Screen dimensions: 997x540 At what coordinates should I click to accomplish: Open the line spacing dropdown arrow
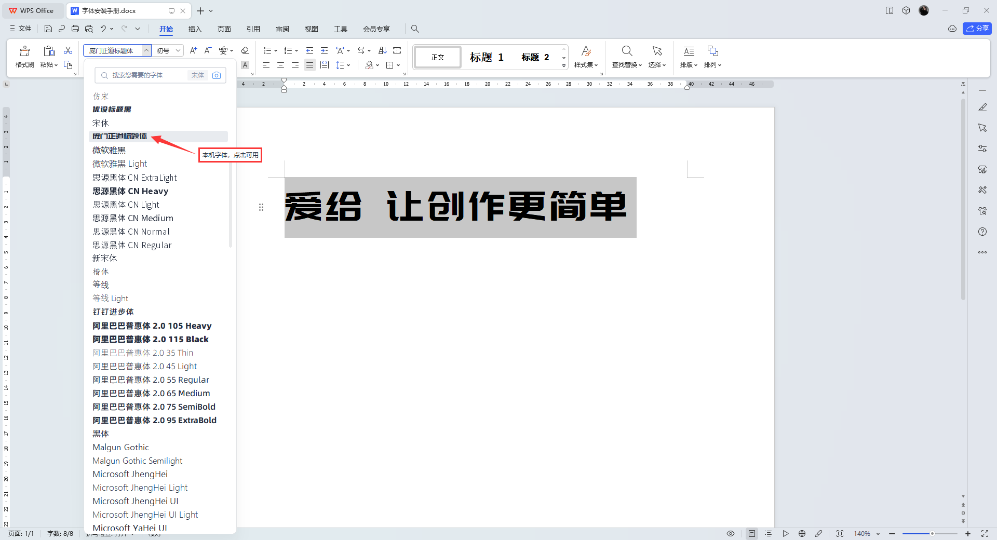click(x=348, y=65)
